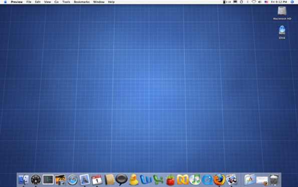Open the Go menu
The image size is (298, 187).
point(57,2)
